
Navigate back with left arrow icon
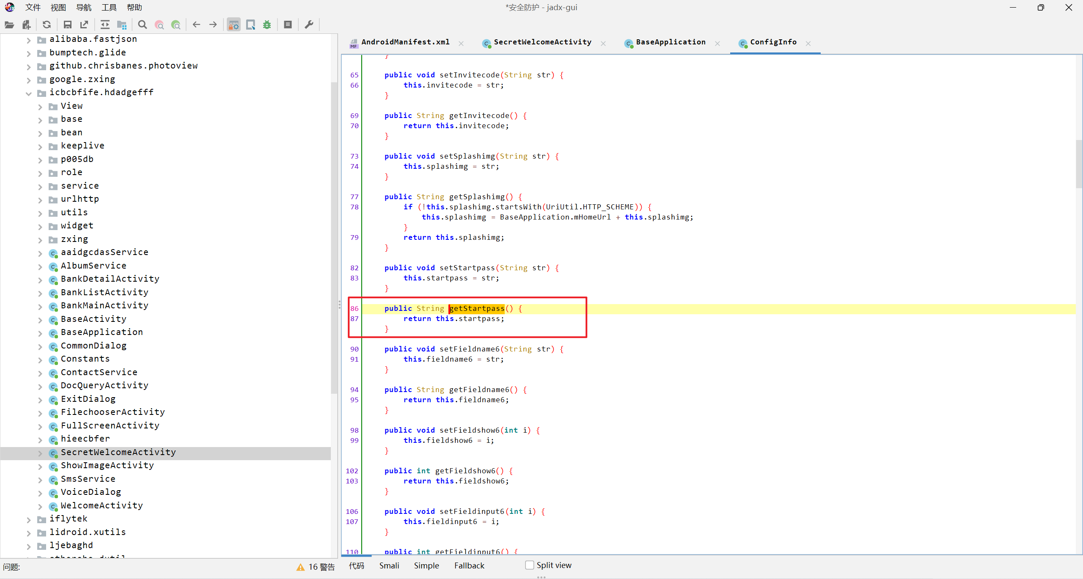[x=196, y=25]
